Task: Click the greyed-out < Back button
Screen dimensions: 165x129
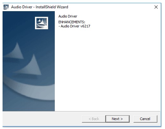Action: click(94, 119)
